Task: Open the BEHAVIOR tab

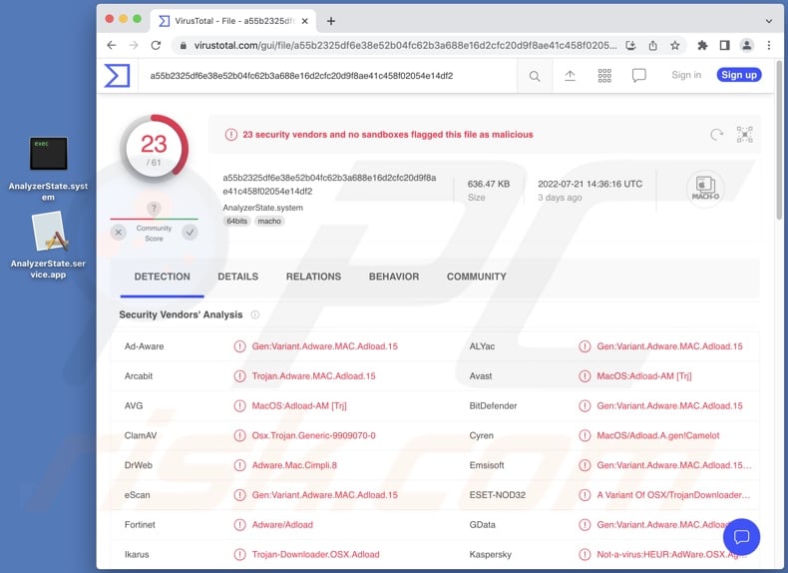Action: click(394, 277)
